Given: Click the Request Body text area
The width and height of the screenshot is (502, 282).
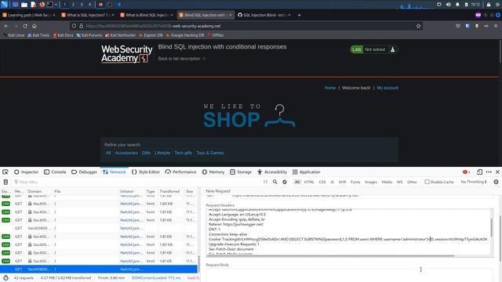Looking at the screenshot, I should (349, 275).
